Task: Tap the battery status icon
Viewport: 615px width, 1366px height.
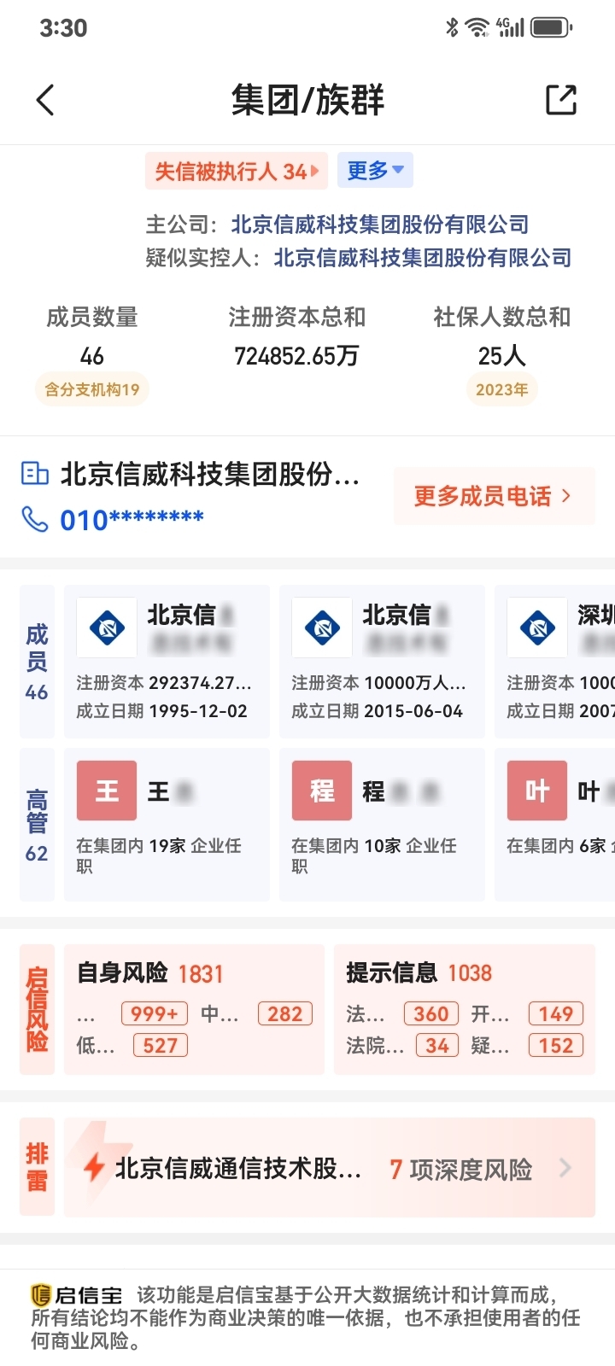Action: (551, 27)
